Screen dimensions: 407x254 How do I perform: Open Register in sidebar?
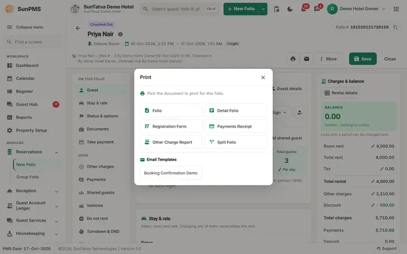click(33, 91)
